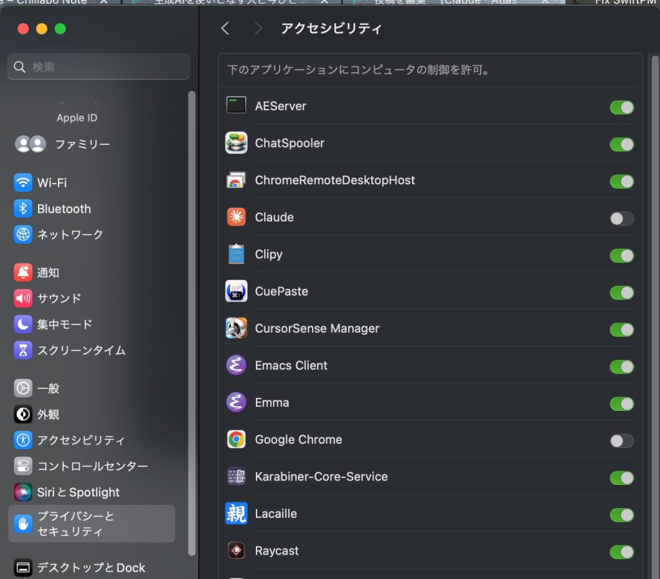
Task: Switch off the Clipy toggle
Action: [x=622, y=255]
